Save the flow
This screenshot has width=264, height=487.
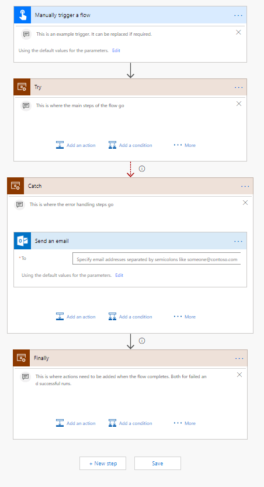coord(158,463)
